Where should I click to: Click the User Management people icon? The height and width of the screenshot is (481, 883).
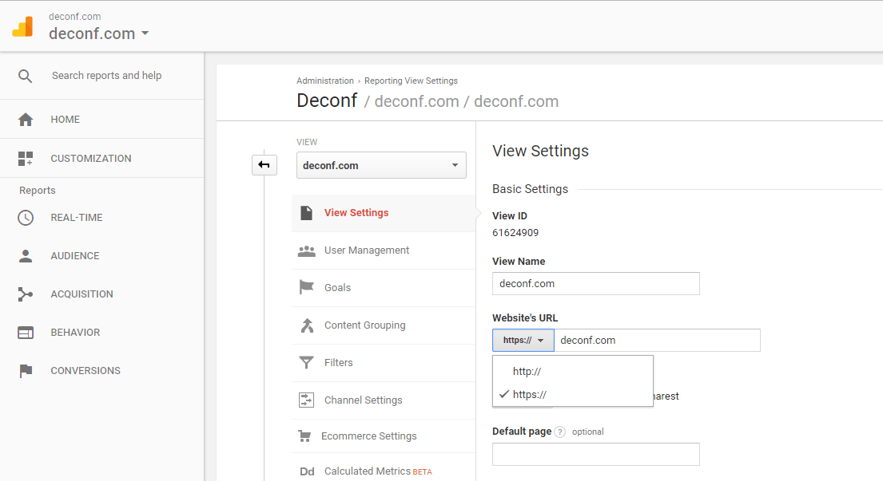pos(306,250)
